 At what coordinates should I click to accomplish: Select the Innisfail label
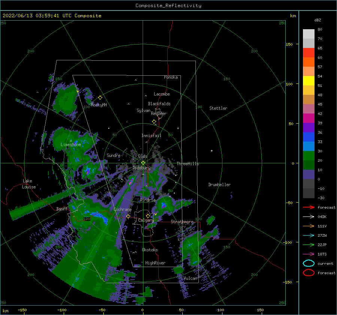(x=151, y=136)
